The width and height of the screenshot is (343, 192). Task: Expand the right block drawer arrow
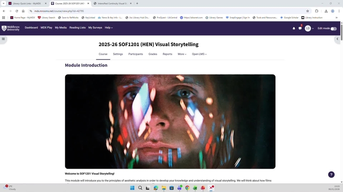point(338,39)
